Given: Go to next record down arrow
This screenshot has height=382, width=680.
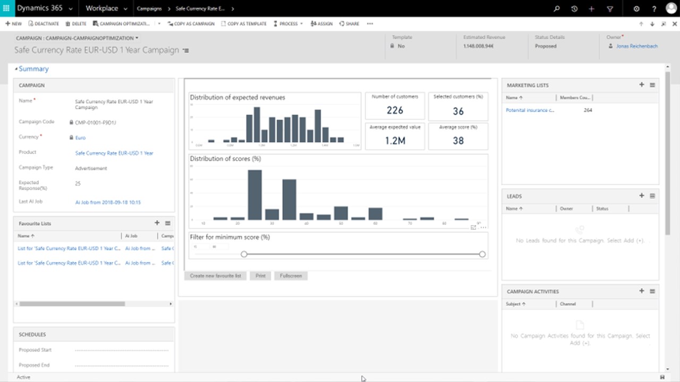Looking at the screenshot, I should click(651, 24).
